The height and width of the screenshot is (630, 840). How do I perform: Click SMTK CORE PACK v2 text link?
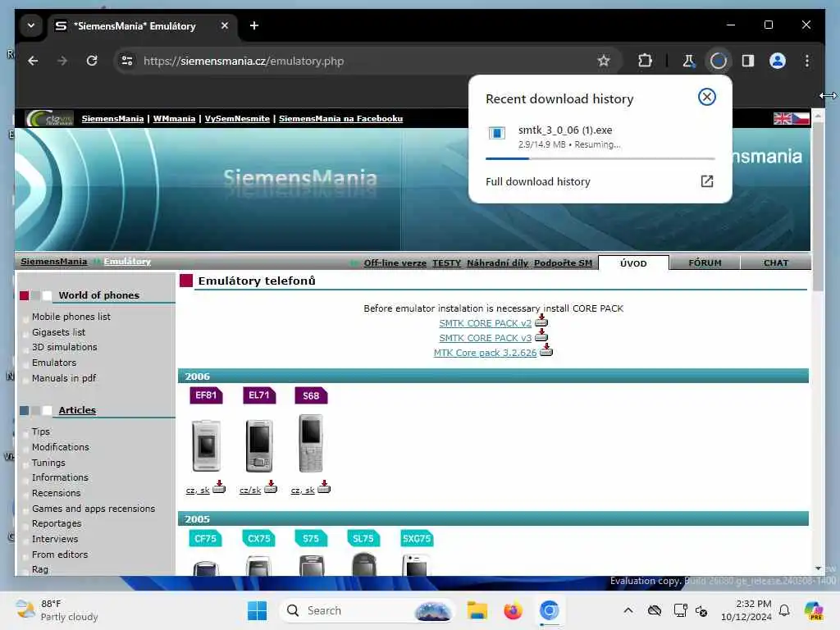[486, 323]
